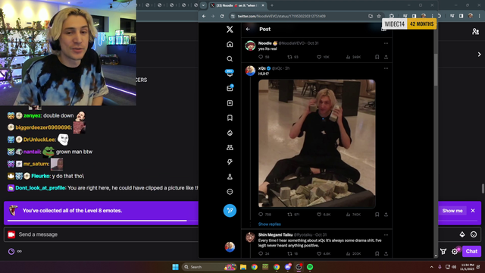This screenshot has width=485, height=273.
Task: Open Profile icon in X sidebar
Action: tap(230, 177)
